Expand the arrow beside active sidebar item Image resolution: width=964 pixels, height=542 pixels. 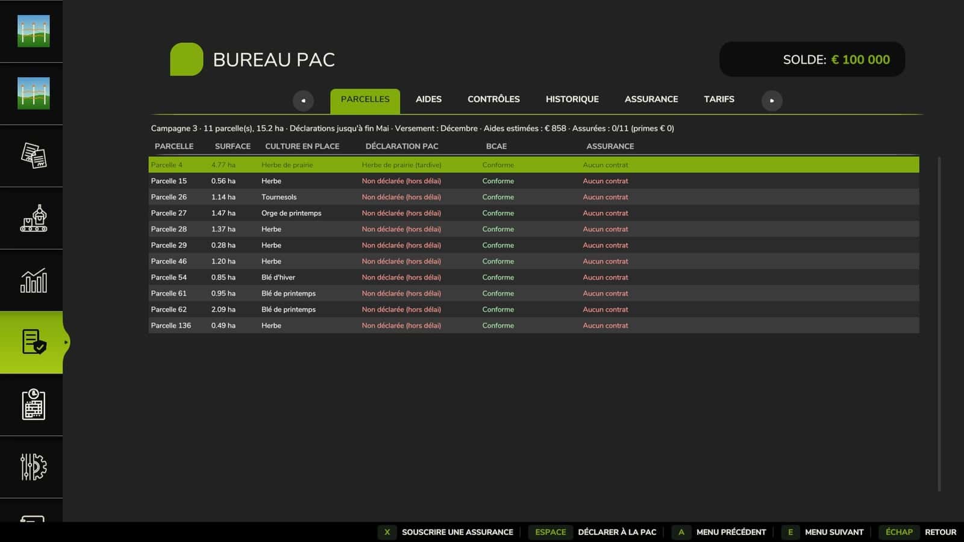tap(66, 342)
